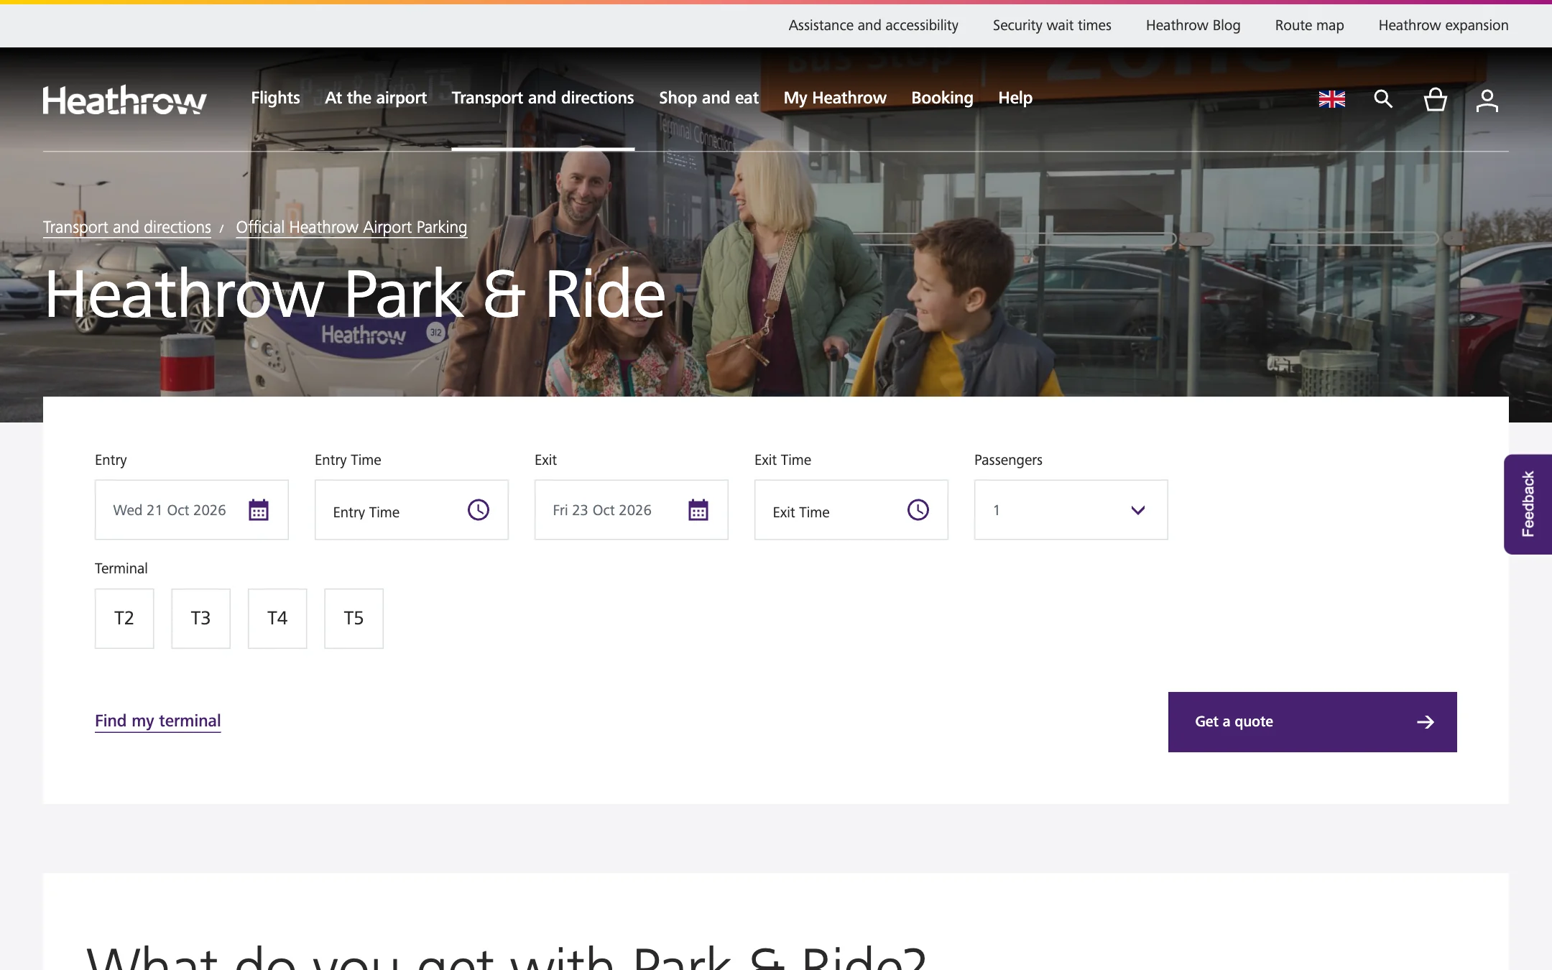Click the Heathrow logo

125,100
